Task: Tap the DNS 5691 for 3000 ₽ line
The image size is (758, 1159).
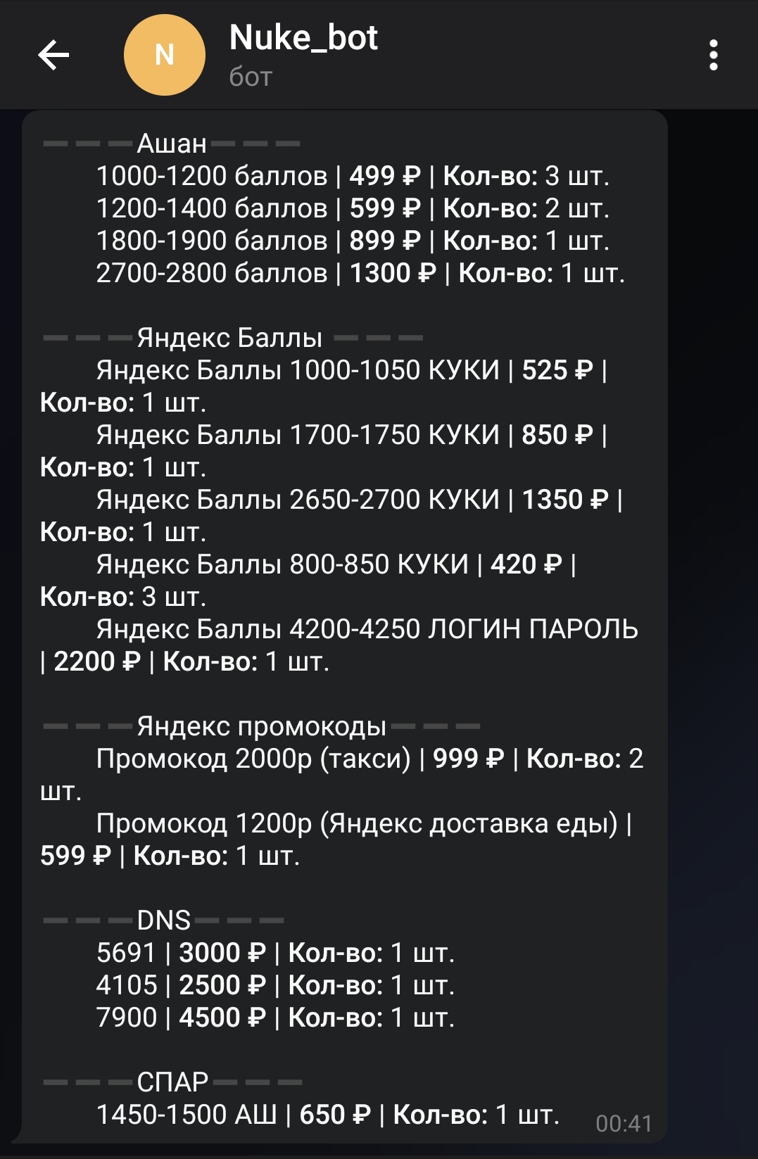Action: click(275, 953)
